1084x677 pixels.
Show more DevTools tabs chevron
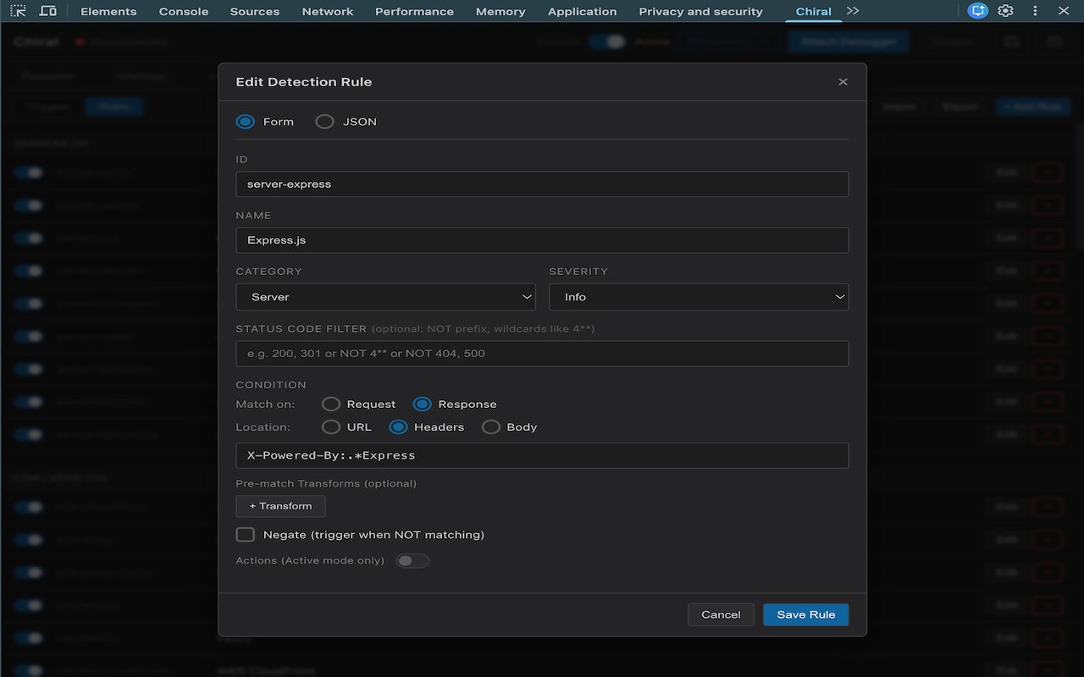852,11
